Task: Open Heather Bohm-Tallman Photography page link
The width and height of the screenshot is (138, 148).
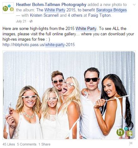Action: (x=51, y=5)
